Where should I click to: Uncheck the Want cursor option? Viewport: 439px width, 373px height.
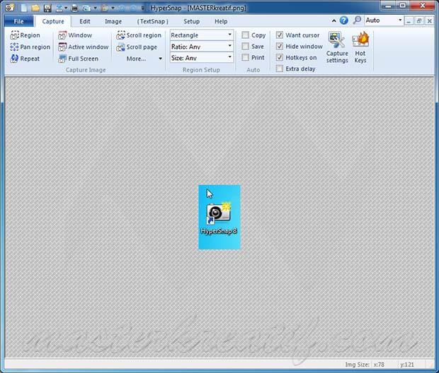pos(280,35)
